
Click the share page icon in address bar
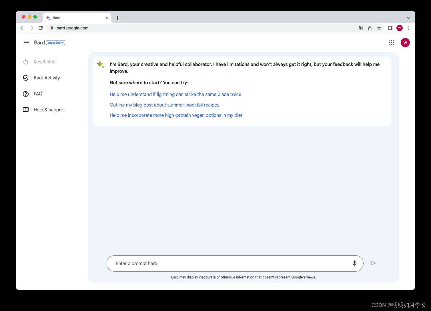click(x=370, y=28)
